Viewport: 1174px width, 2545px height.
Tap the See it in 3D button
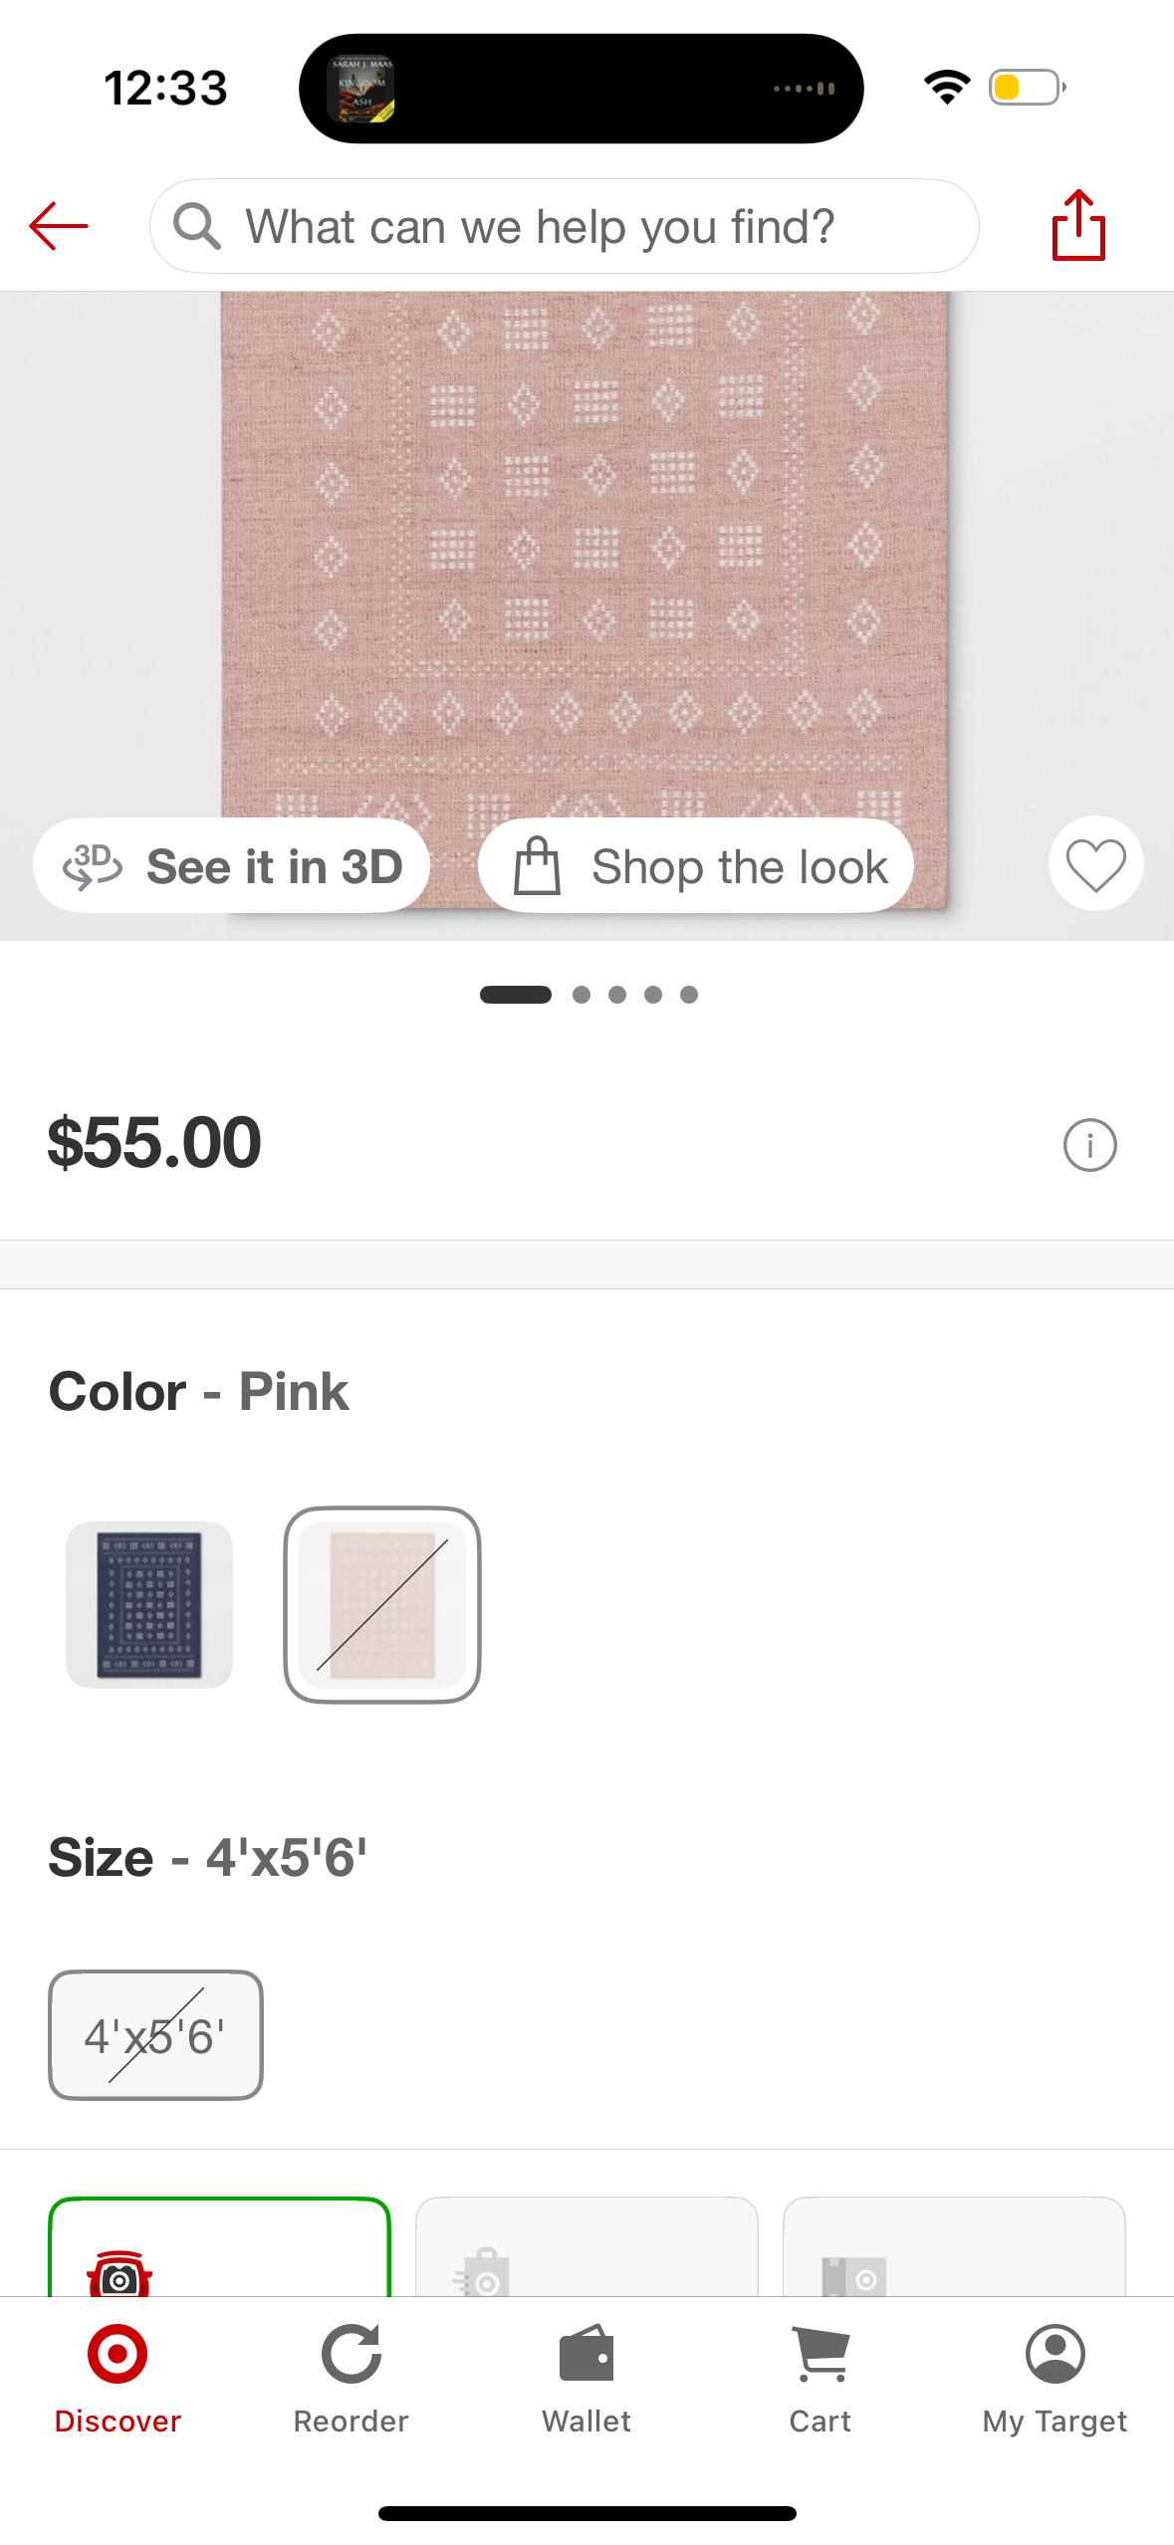coord(232,866)
